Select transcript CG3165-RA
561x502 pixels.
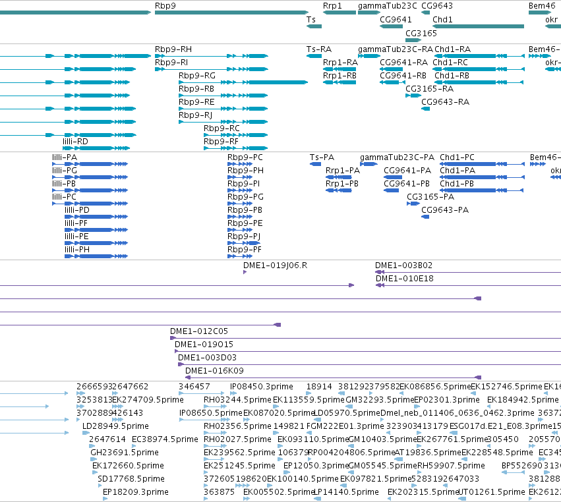point(413,96)
